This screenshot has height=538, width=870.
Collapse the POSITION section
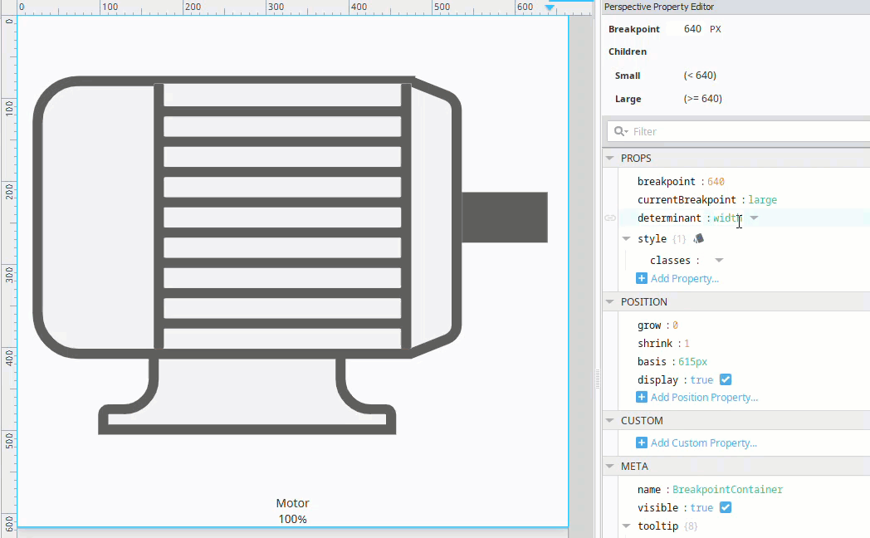coord(610,301)
